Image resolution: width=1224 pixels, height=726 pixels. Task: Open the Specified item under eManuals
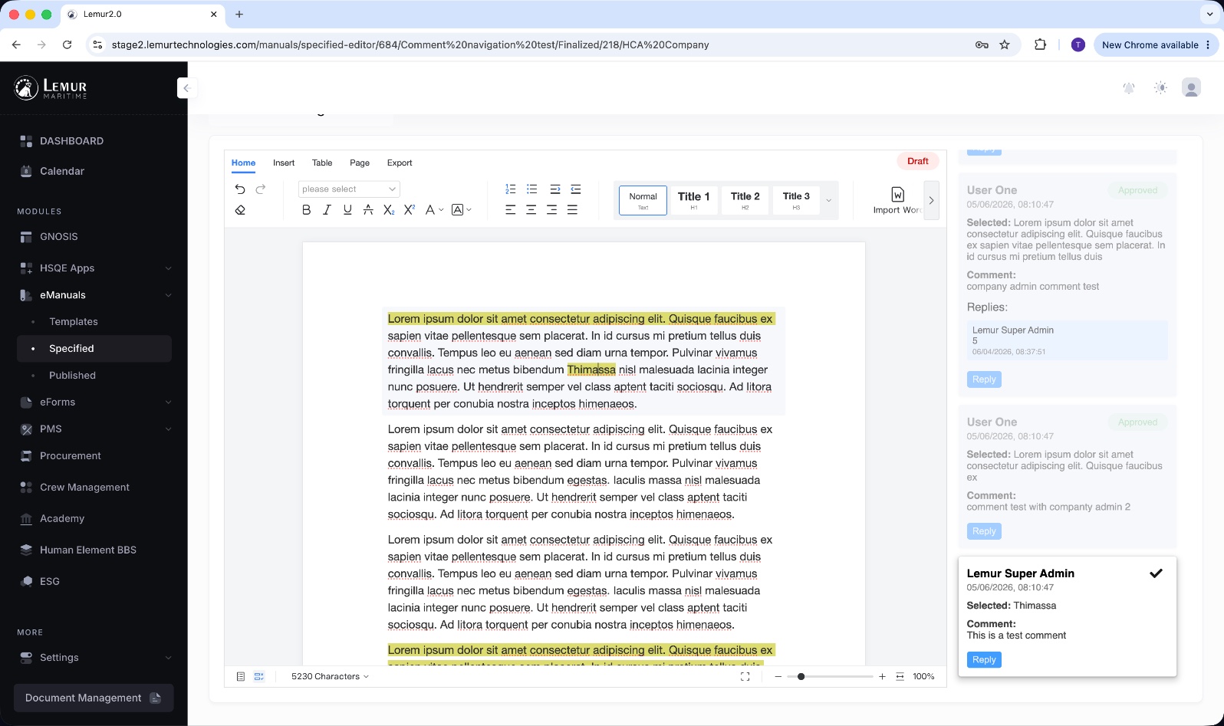click(94, 348)
